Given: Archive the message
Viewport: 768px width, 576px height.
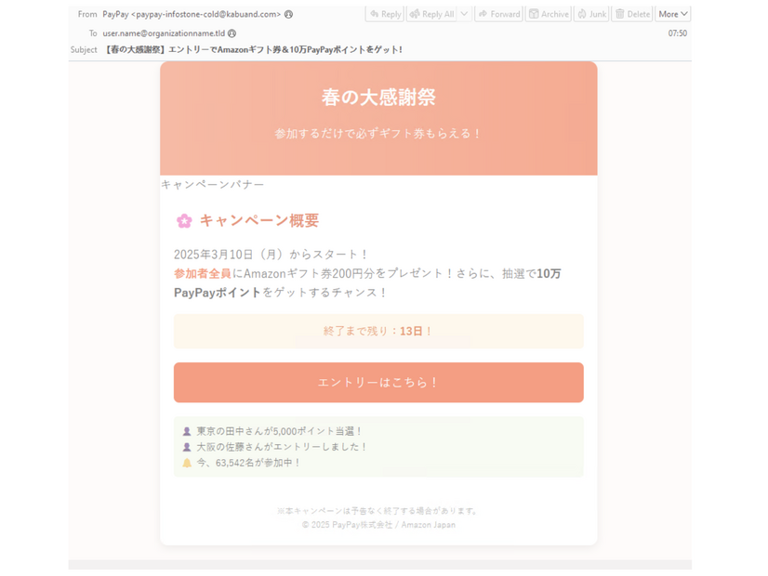Looking at the screenshot, I should (550, 14).
